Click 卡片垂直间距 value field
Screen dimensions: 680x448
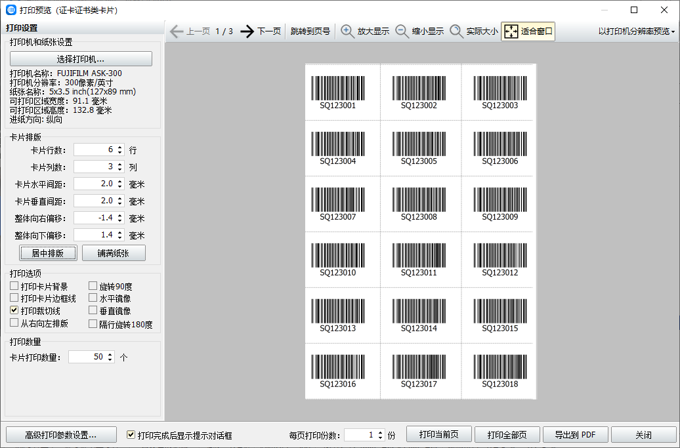pyautogui.click(x=95, y=201)
